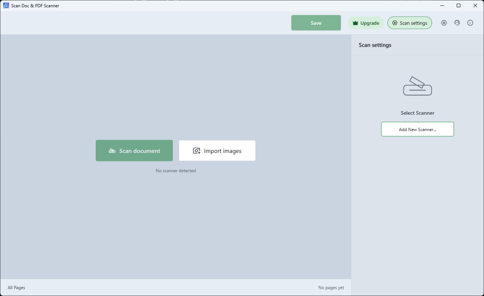Open app settings via hexagon nut icon
The width and height of the screenshot is (484, 296).
point(444,23)
